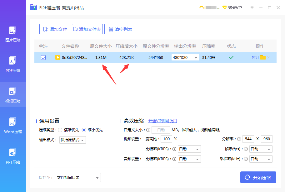Click the 添加文件 button
This screenshot has width=285, height=192.
point(55,29)
